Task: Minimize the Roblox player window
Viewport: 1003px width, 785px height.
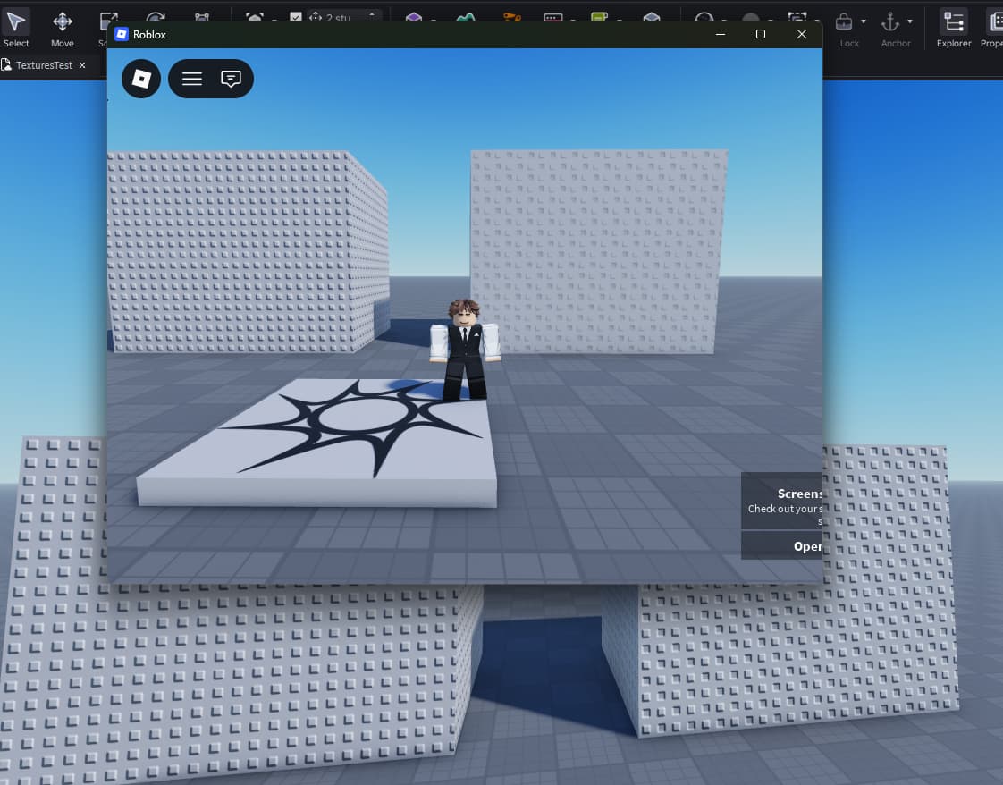Action: (721, 35)
